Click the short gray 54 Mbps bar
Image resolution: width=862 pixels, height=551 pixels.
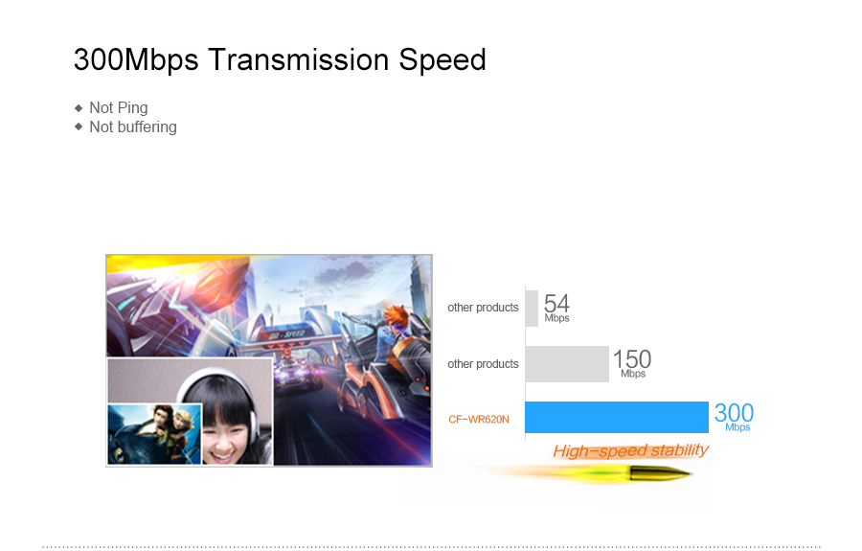(x=532, y=309)
